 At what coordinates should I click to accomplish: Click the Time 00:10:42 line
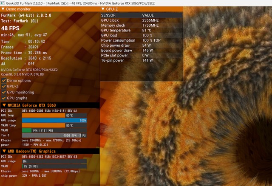click(23, 42)
